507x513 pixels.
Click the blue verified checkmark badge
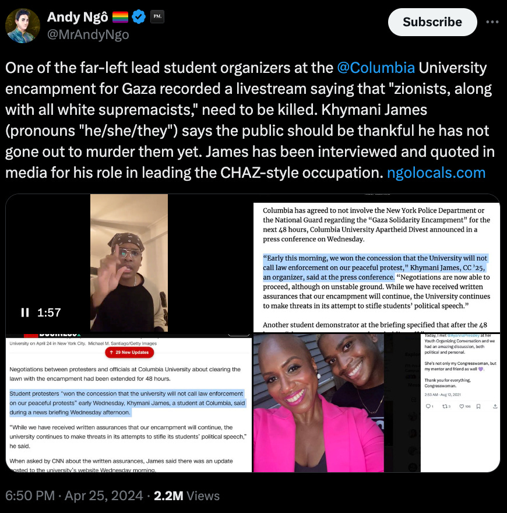[x=139, y=17]
